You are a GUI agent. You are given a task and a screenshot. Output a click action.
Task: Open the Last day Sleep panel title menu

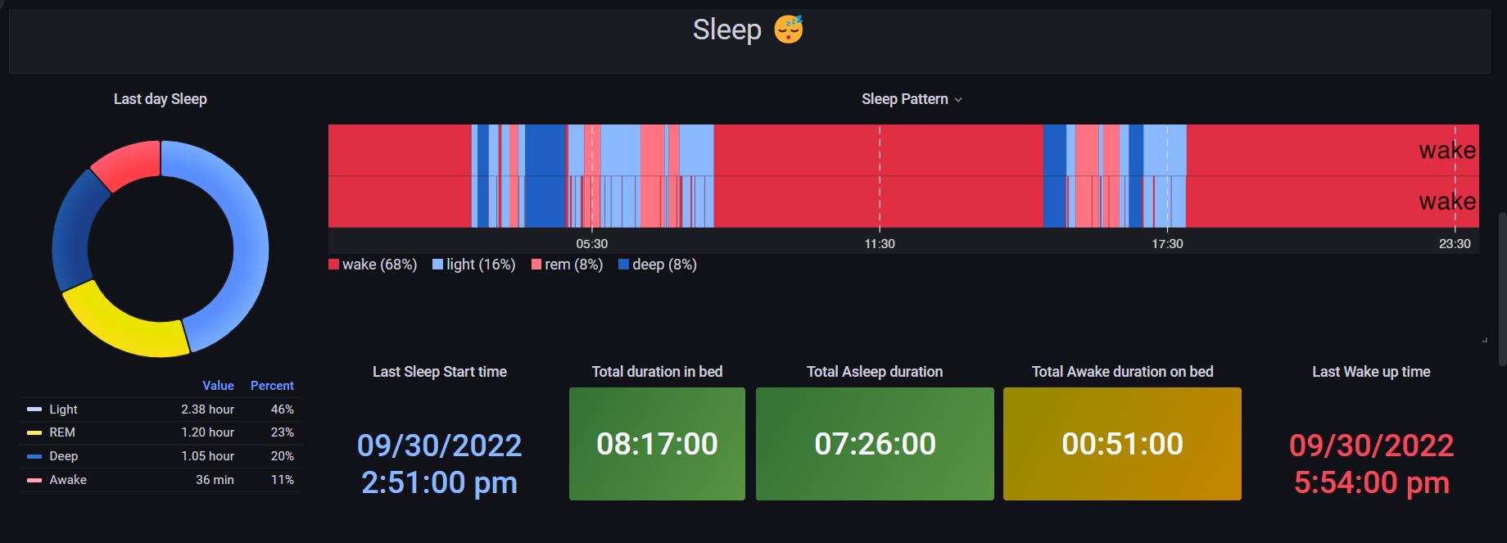point(160,99)
